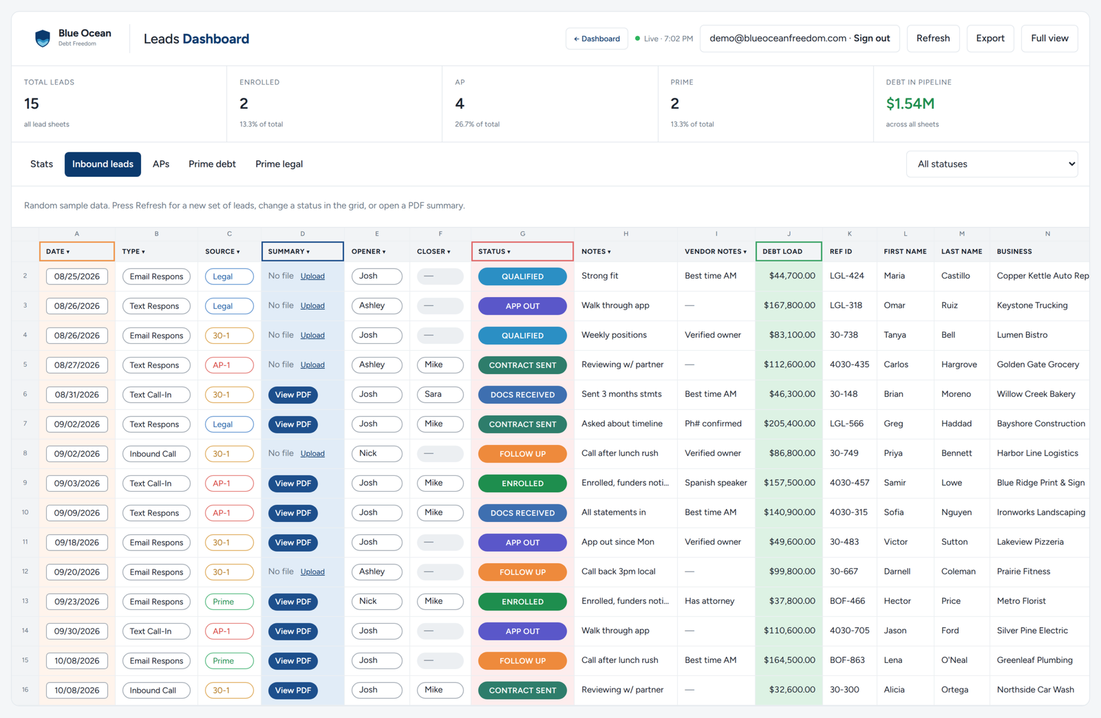Viewport: 1101px width, 718px height.
Task: Go back via the Dashboard button
Action: (597, 39)
